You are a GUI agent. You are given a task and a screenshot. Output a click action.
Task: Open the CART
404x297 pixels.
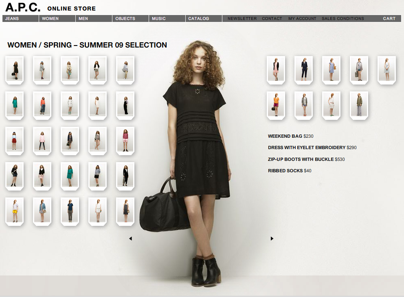(389, 19)
